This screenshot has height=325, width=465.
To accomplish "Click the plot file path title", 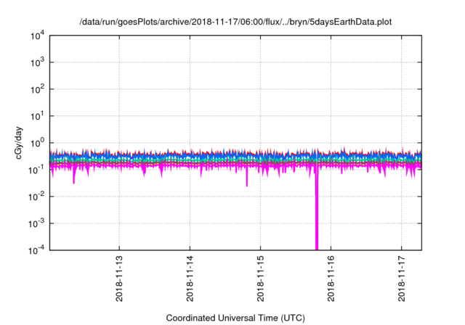I will tap(235, 22).
